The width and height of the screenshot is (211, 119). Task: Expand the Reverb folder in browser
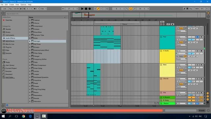(x=30, y=99)
